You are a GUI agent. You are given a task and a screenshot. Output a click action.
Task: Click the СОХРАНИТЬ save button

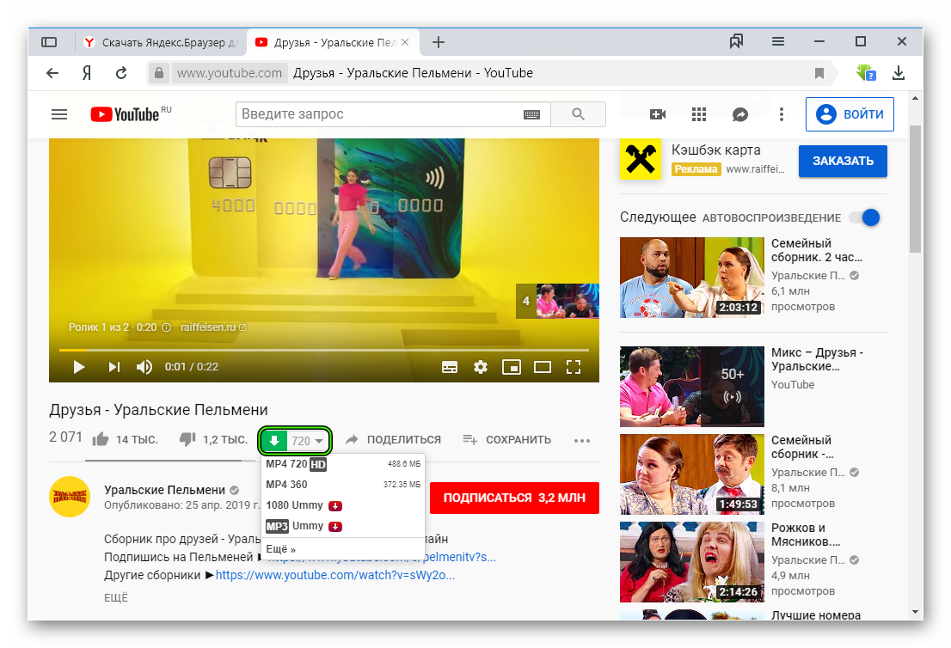point(506,439)
